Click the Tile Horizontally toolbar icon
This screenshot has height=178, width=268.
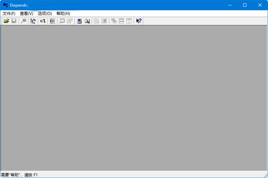tap(121, 21)
